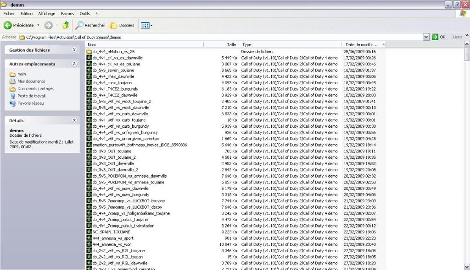Click the cb_2v2_wtf_vs_RGL_dawnville demo icon
This screenshot has height=270, width=470.
click(89, 263)
